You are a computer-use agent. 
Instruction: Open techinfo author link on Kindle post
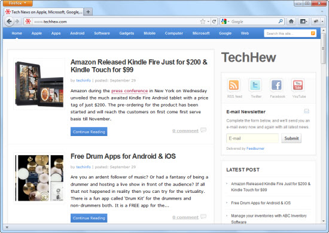tap(83, 80)
